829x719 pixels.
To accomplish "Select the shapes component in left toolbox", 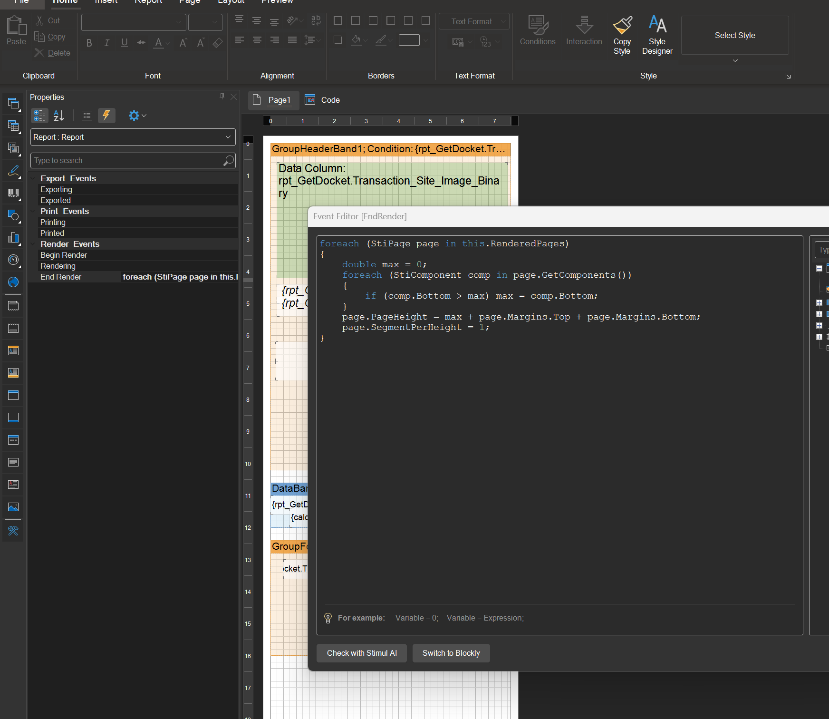I will [13, 215].
